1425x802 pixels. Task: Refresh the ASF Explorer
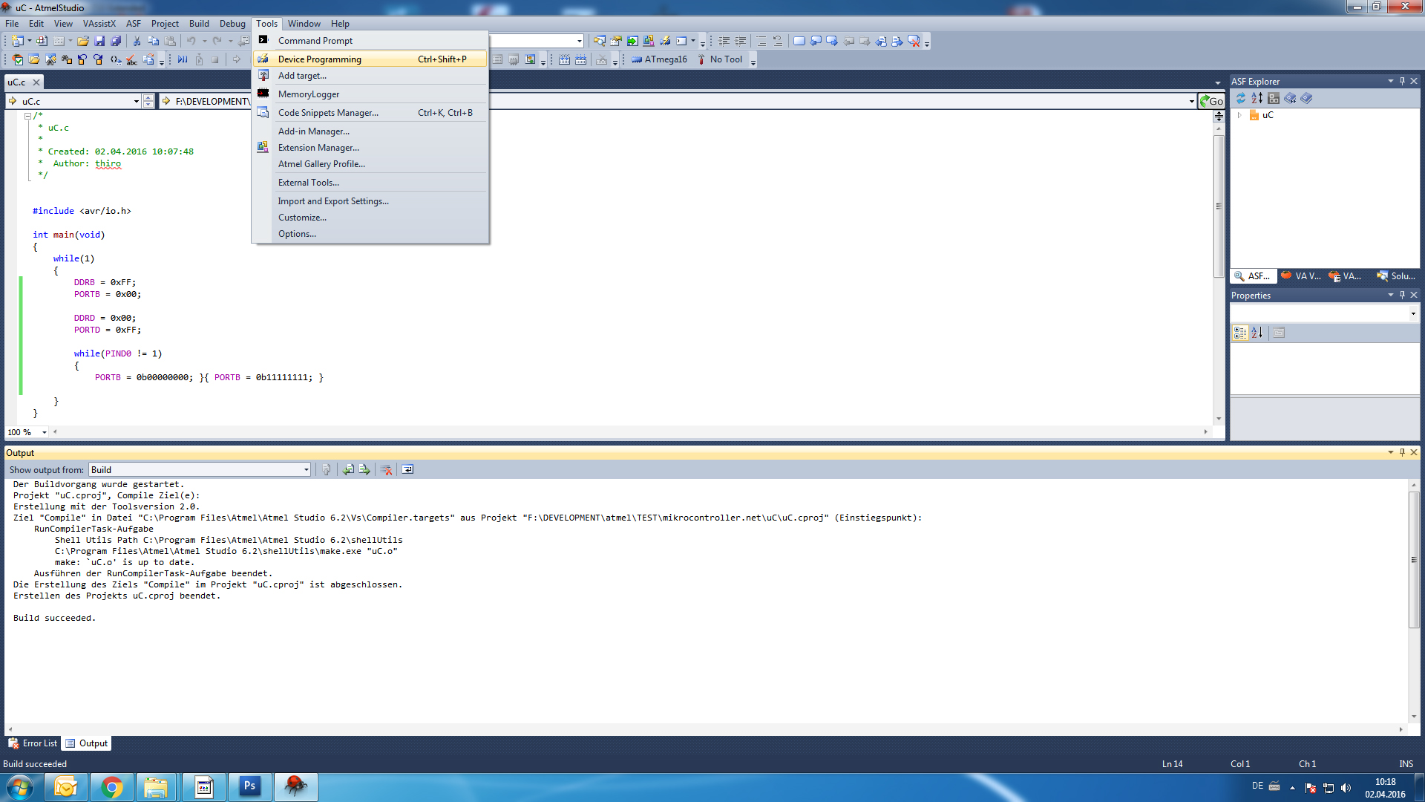pyautogui.click(x=1240, y=98)
